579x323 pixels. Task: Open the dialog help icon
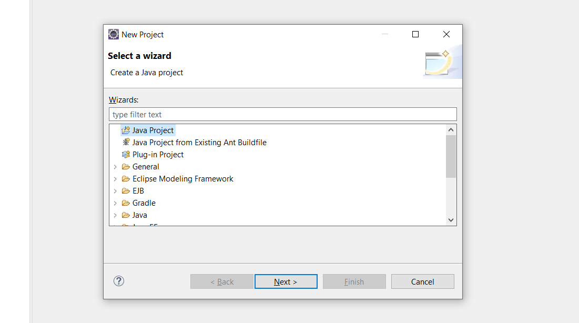(x=118, y=281)
